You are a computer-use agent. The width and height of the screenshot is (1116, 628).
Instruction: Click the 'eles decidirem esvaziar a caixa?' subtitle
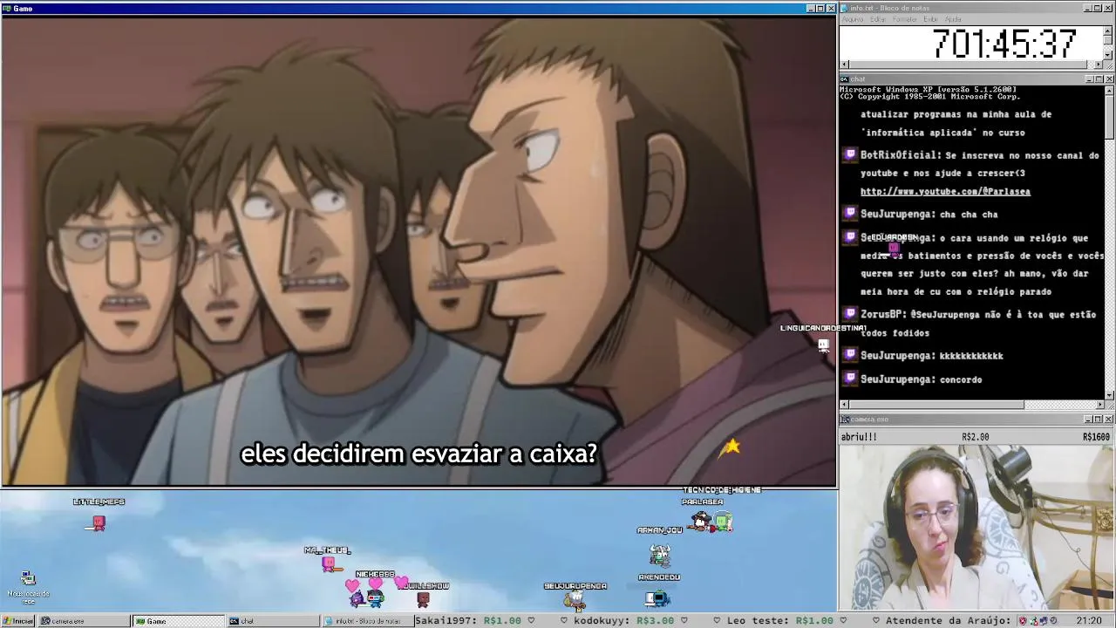pos(418,454)
